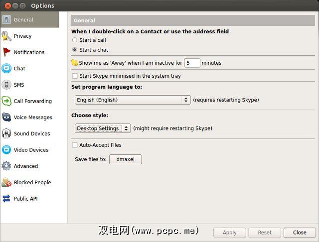The width and height of the screenshot is (319, 242).
Task: Click '(requires restarting Skype)' note
Action: [226, 100]
